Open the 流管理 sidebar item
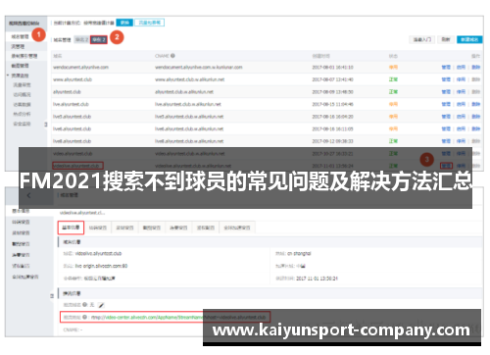This screenshot has height=355, width=490. click(x=18, y=46)
